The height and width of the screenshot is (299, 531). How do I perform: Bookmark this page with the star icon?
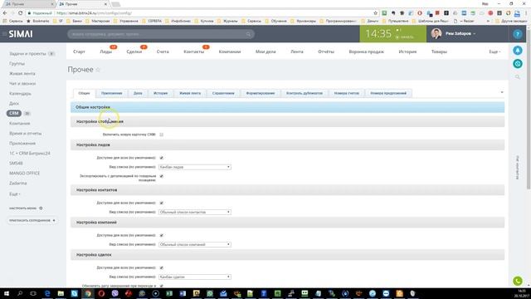click(375, 13)
